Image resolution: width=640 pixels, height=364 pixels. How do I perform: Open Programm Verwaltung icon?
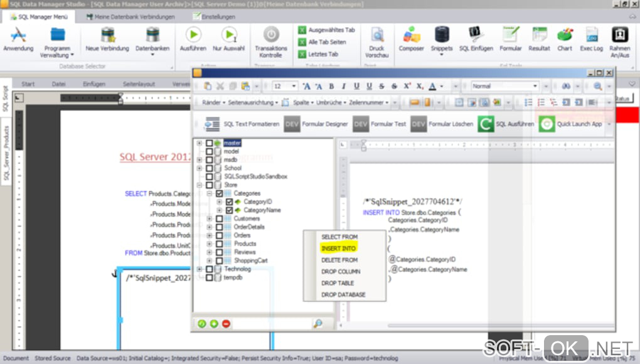point(57,41)
